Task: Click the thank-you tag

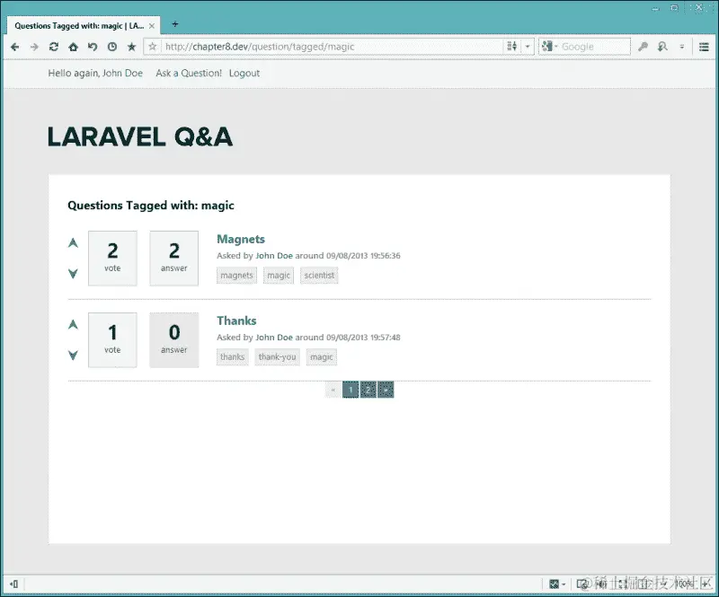Action: (277, 357)
